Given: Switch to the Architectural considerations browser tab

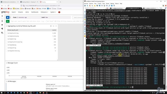Looking at the screenshot, I should click(x=9, y=2).
